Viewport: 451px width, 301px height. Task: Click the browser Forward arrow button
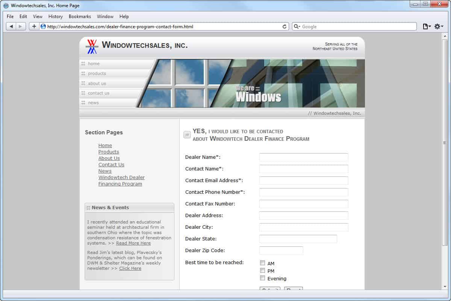click(21, 26)
